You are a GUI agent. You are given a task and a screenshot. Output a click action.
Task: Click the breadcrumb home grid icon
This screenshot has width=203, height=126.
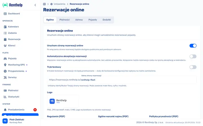point(45,4)
